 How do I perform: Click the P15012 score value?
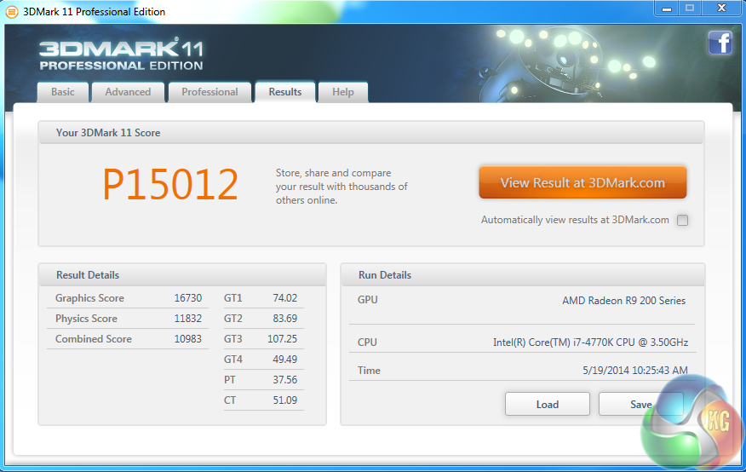pyautogui.click(x=170, y=185)
